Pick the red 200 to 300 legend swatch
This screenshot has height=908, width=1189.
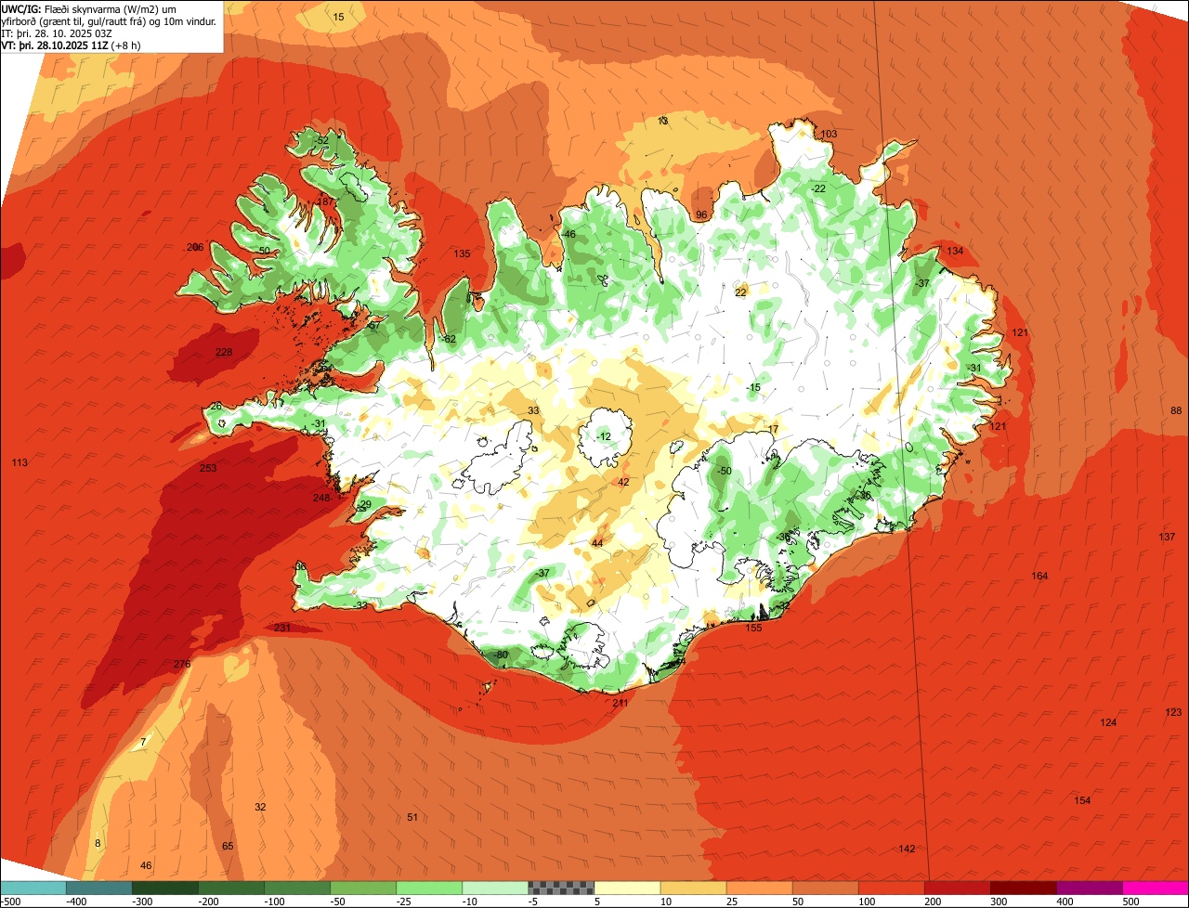click(958, 888)
